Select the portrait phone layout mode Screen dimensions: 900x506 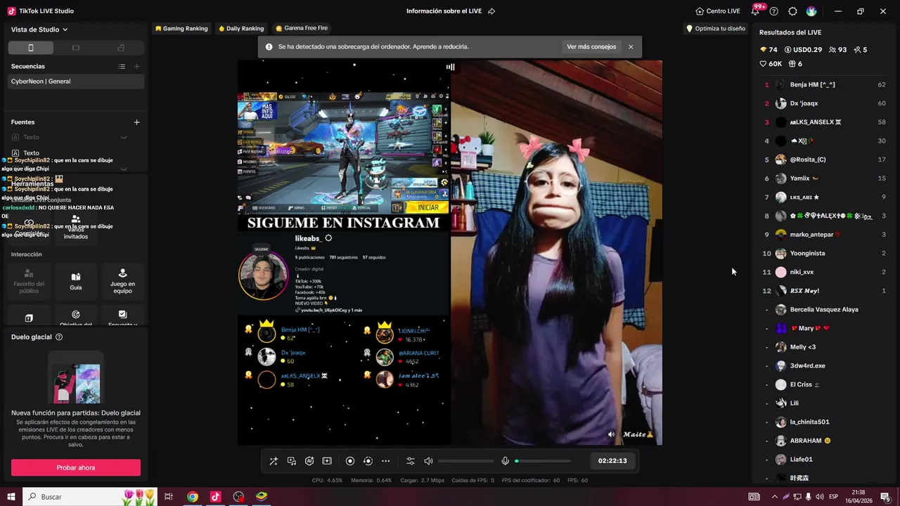30,48
